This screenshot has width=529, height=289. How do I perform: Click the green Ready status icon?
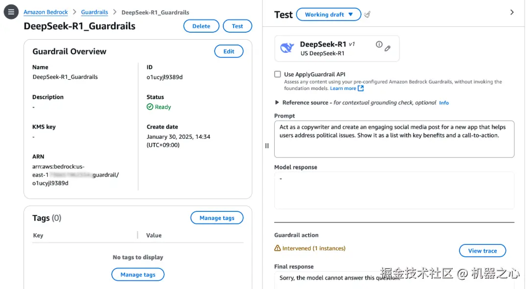150,107
